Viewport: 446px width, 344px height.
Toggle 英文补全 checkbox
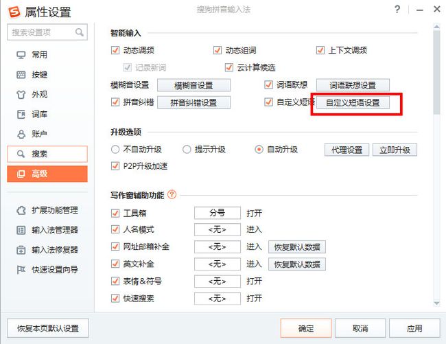(115, 264)
